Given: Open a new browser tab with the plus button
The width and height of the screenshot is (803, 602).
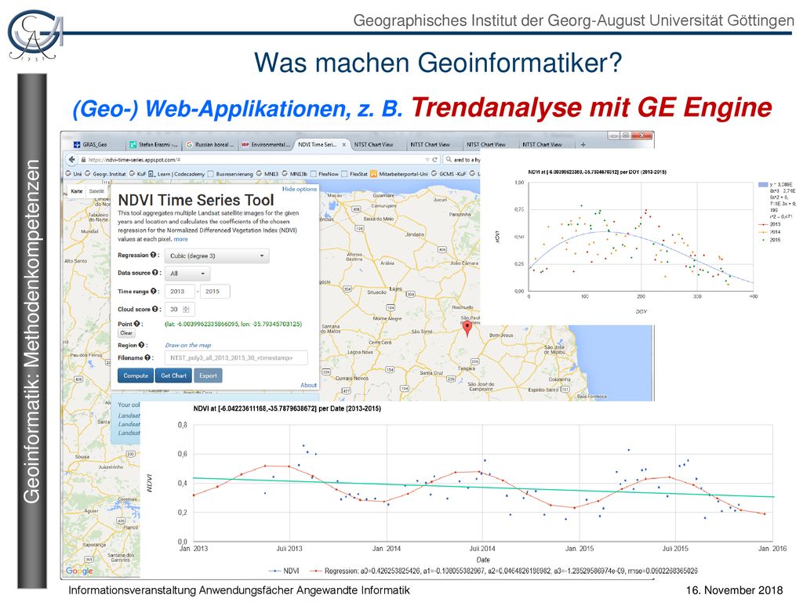Looking at the screenshot, I should click(583, 145).
